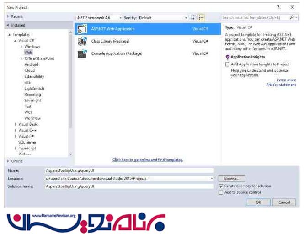The height and width of the screenshot is (234, 304).
Task: Select the WCF category
Action: click(28, 112)
